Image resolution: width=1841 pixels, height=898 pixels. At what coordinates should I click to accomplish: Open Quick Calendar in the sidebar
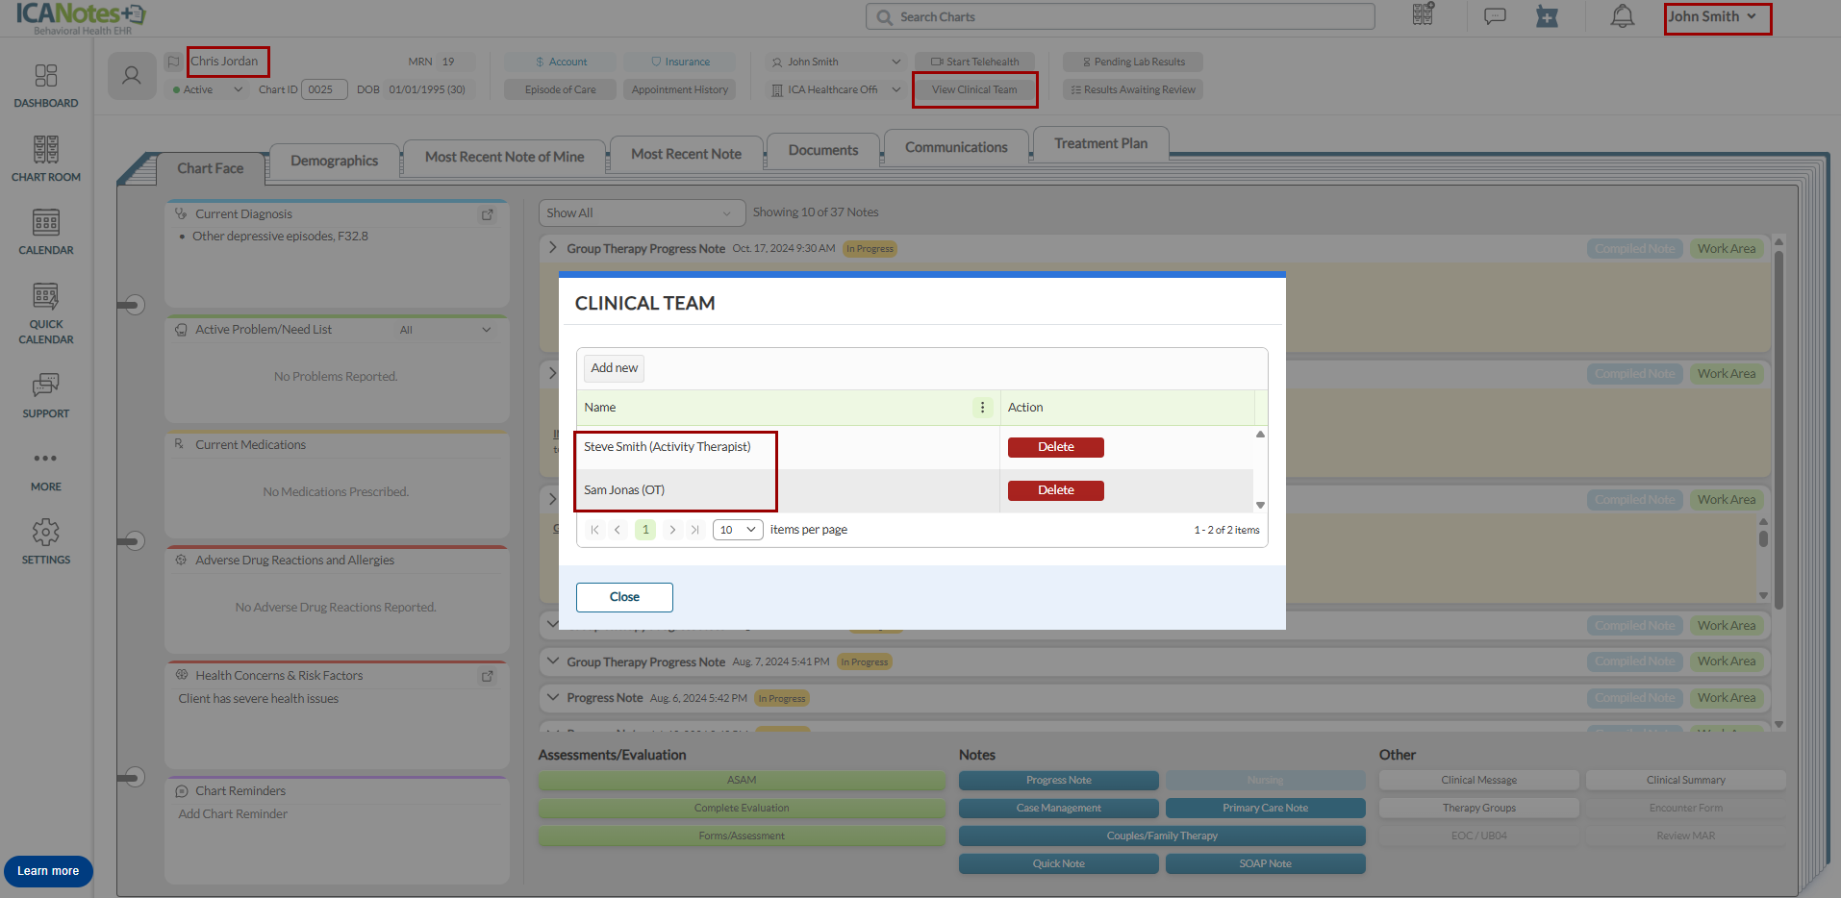coord(46,313)
